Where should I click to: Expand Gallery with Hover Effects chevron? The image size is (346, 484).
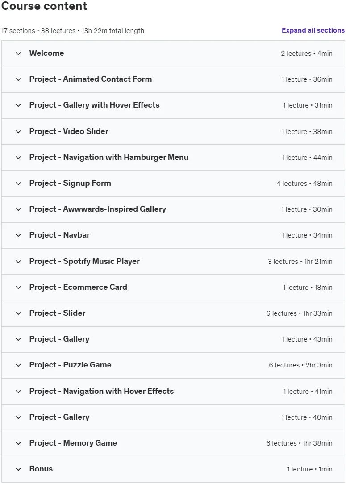[x=18, y=105]
